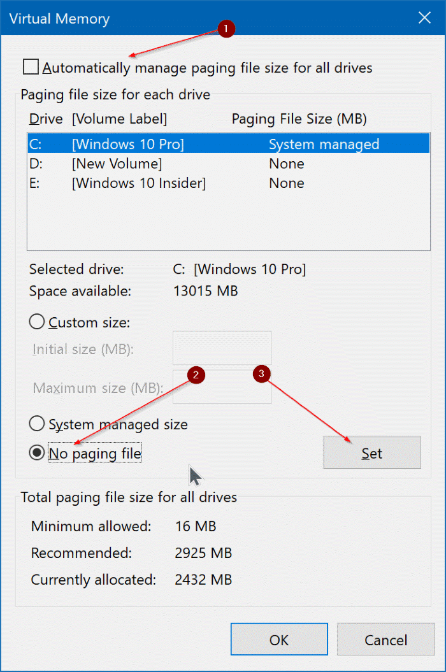Click the Recommended 2925 MB value

tap(203, 553)
